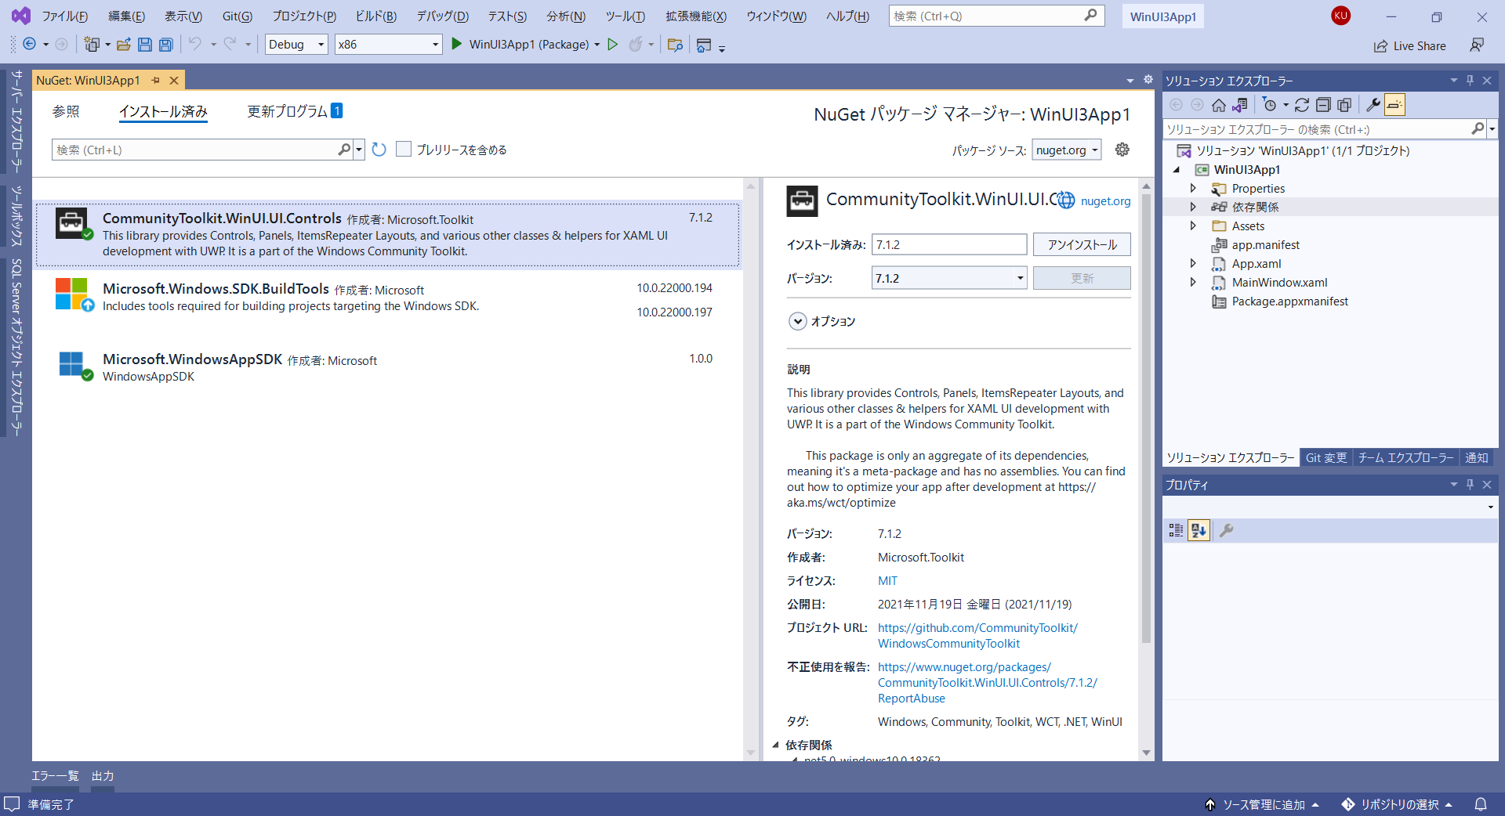Screen dimensions: 1505x816
Task: Click Show All Files icon in Solution Explorer
Action: [x=1344, y=105]
